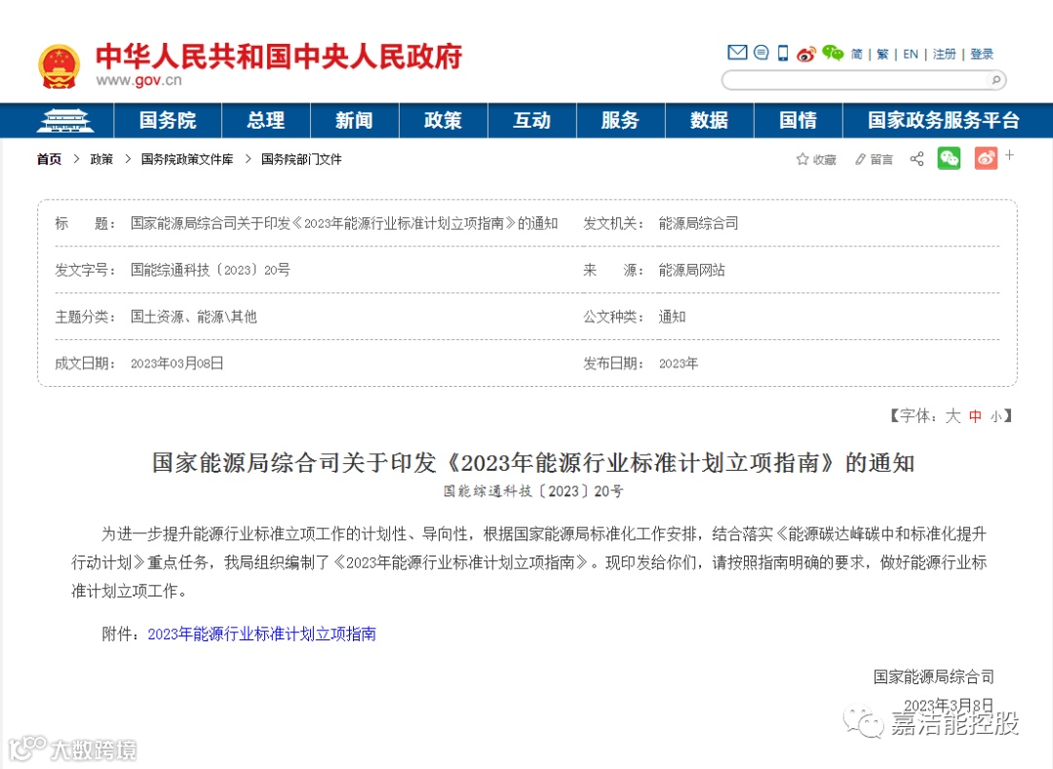
Task: Open 新闻 menu item
Action: coord(354,121)
